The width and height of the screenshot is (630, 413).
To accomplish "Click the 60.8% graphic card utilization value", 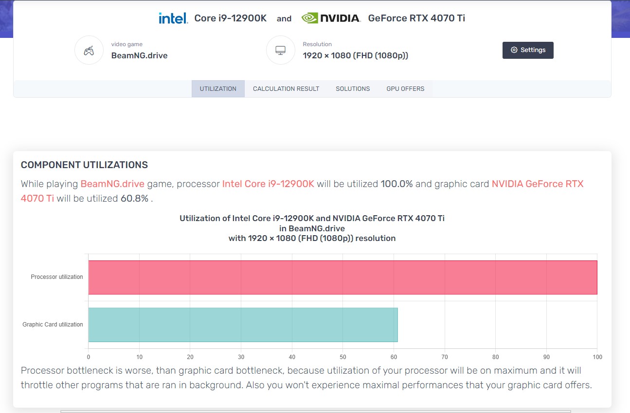I will tap(134, 198).
